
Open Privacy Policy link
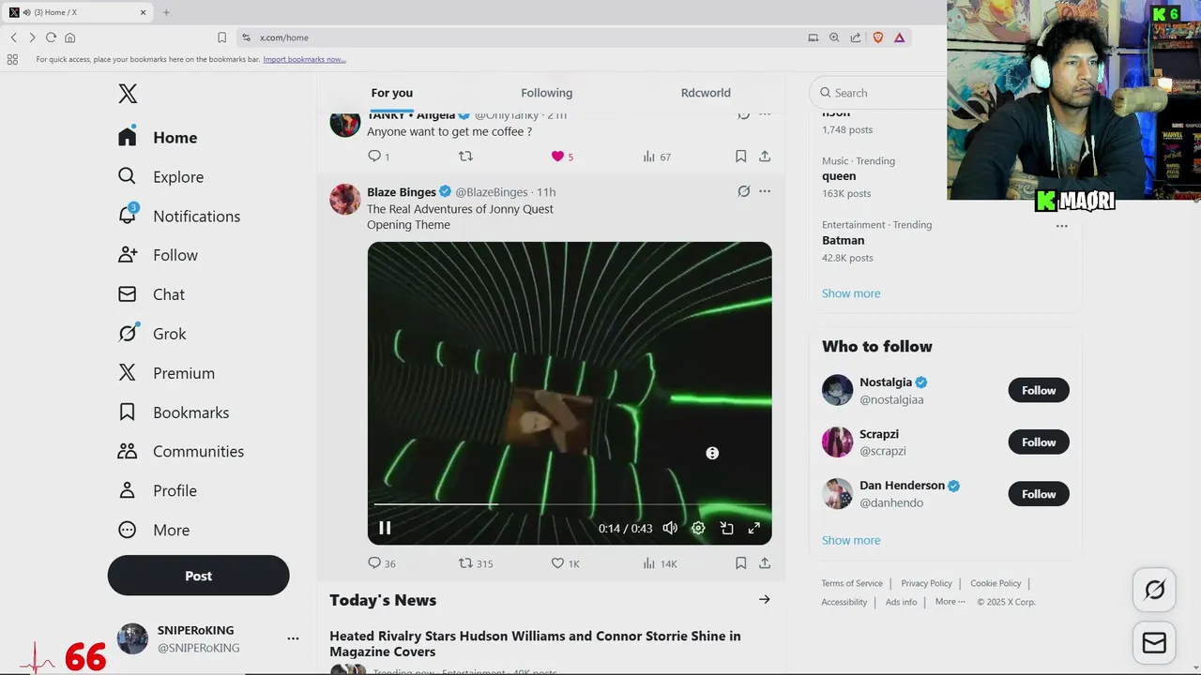tap(926, 583)
